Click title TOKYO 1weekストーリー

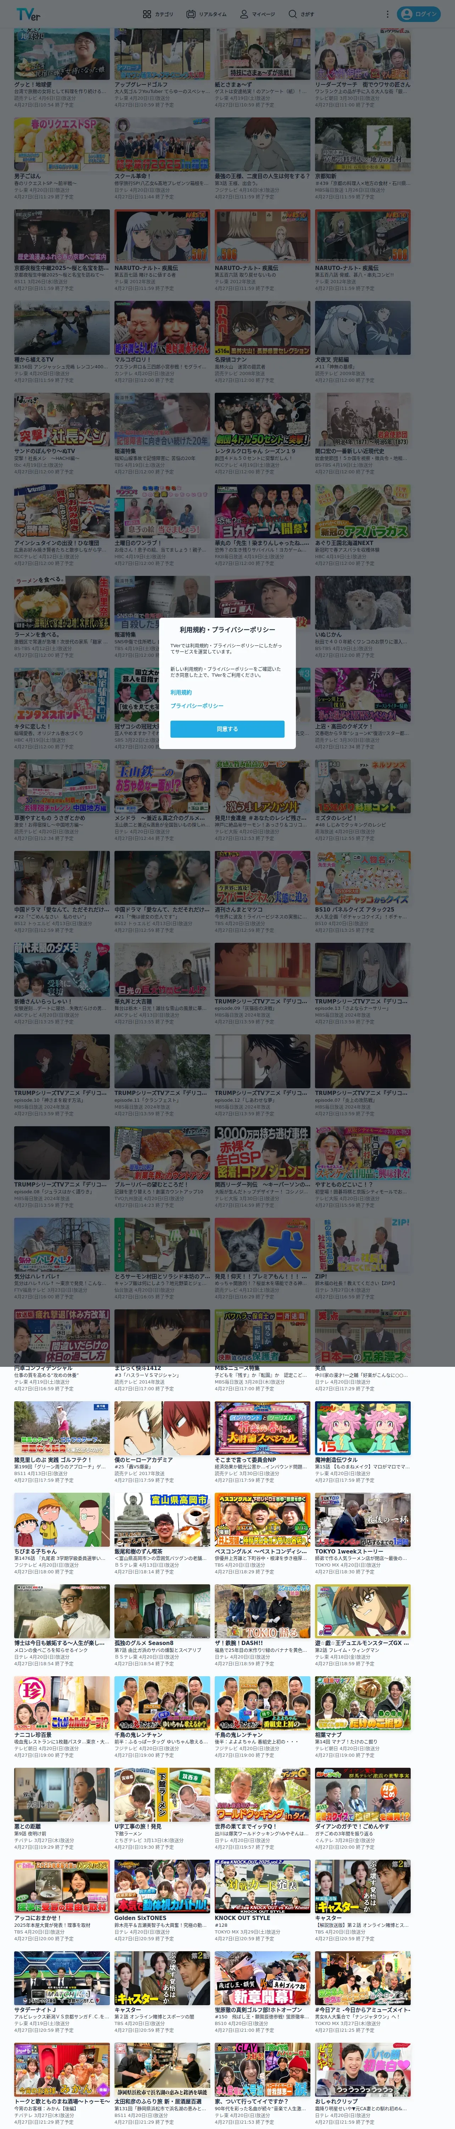[x=349, y=1551]
